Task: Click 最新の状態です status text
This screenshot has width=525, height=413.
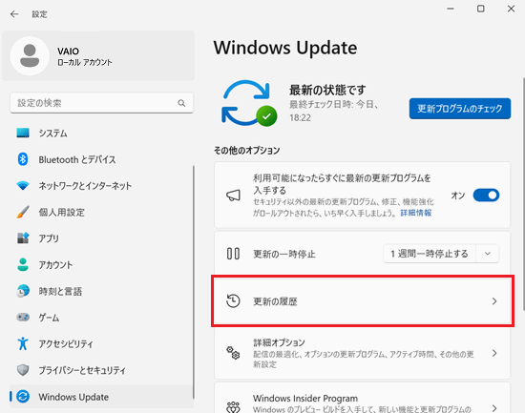Action: (x=327, y=90)
